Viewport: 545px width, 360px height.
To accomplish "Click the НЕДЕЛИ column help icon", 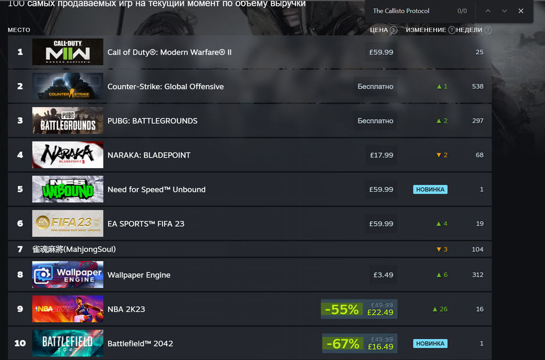I will 487,30.
